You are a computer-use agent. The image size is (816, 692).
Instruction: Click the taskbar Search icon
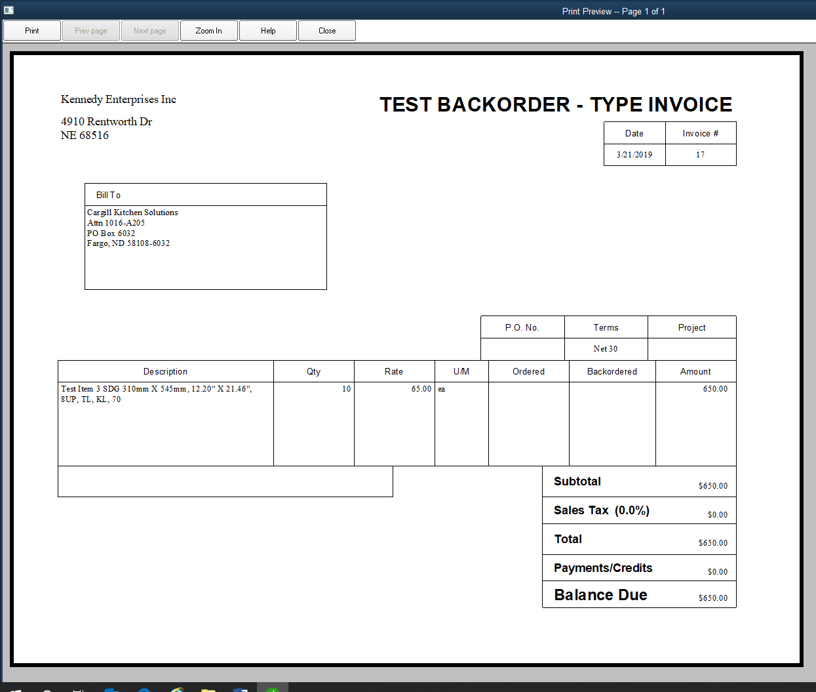pos(47,689)
